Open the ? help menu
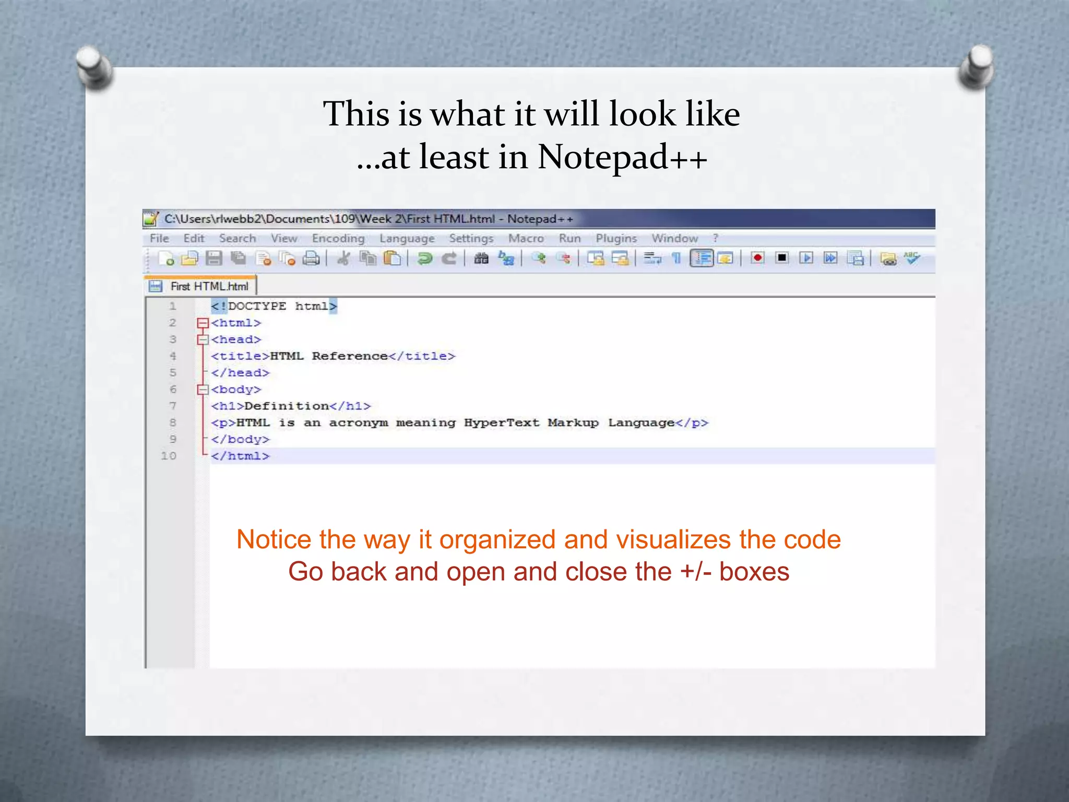This screenshot has height=802, width=1069. click(x=716, y=239)
